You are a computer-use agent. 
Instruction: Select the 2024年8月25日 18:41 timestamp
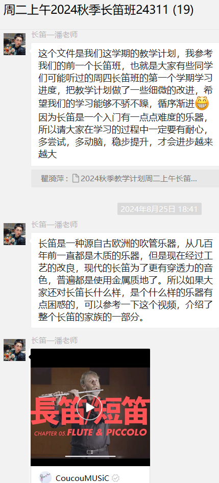(159, 209)
